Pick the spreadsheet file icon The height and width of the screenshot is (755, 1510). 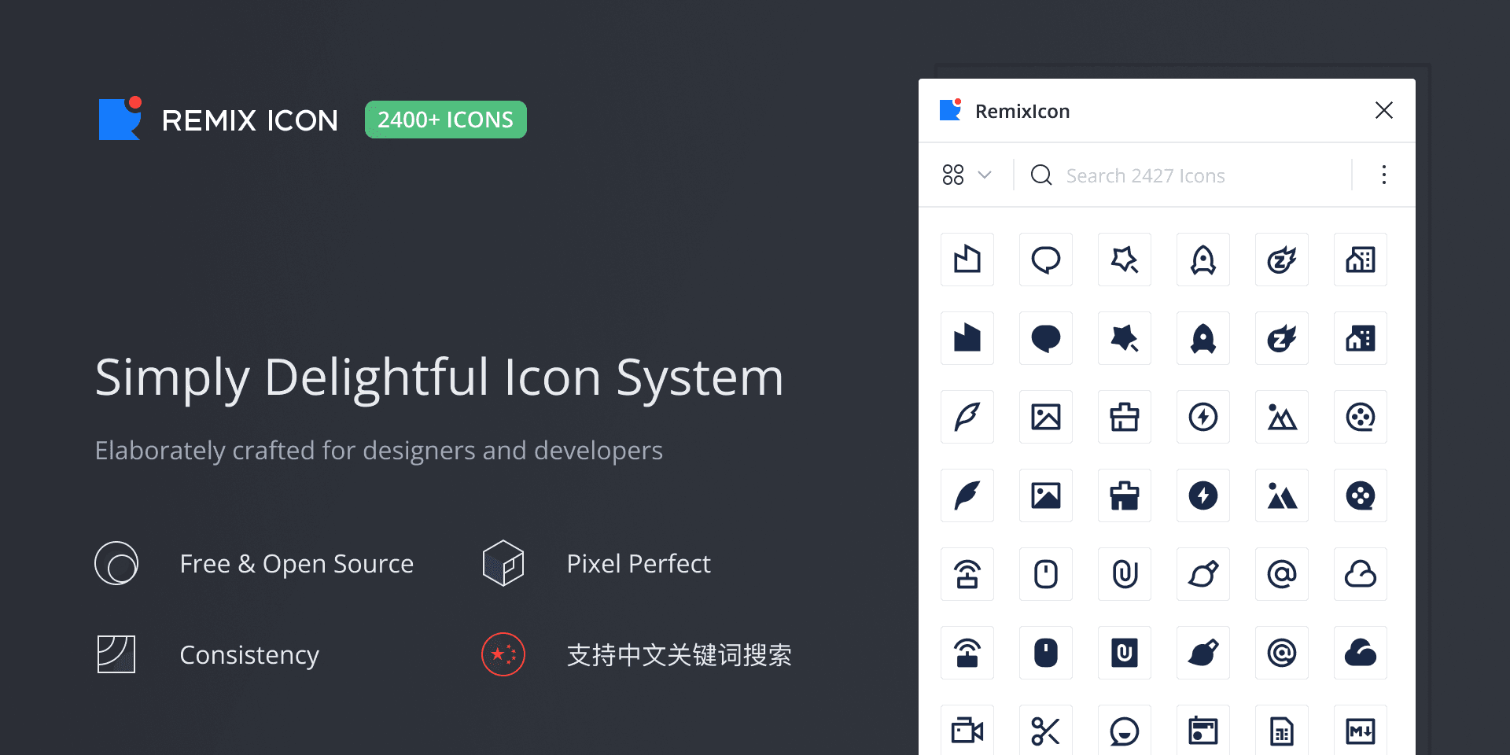click(x=1282, y=731)
